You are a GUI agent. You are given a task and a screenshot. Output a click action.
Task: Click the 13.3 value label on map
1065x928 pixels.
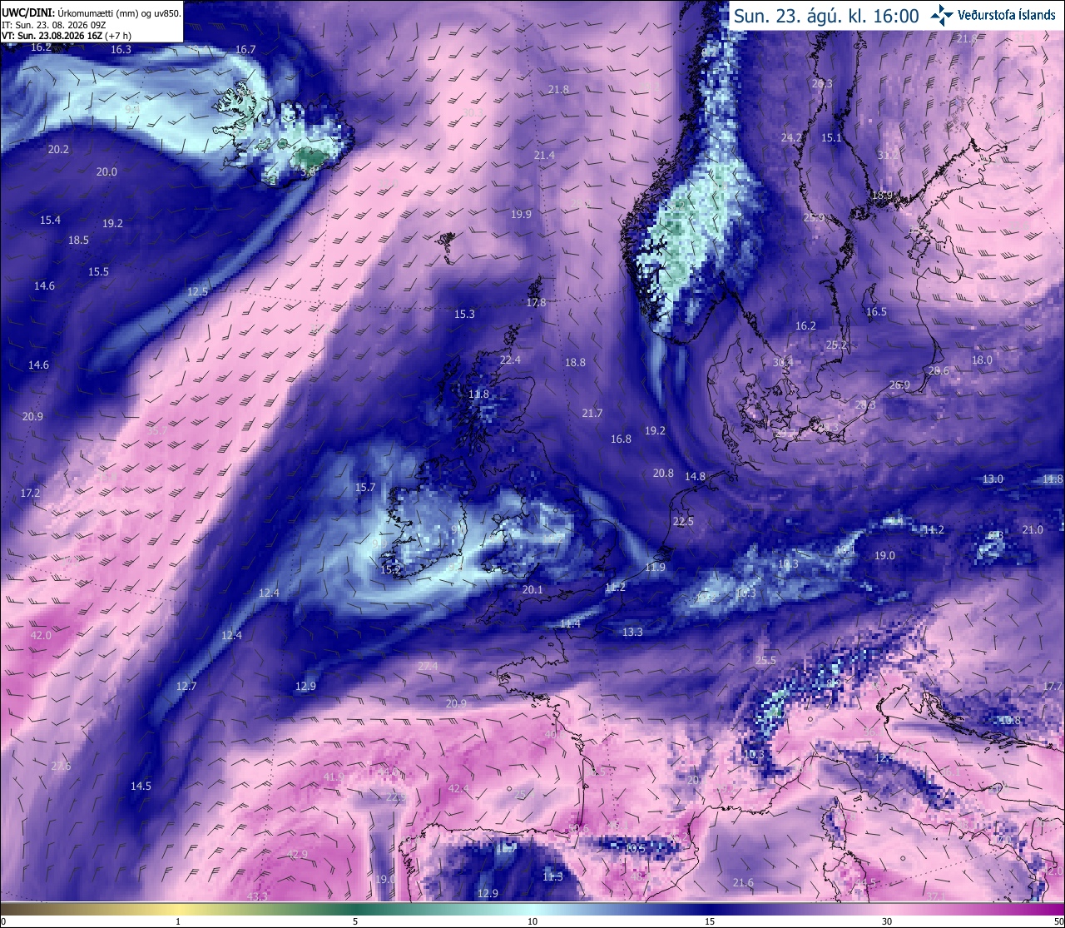(632, 632)
